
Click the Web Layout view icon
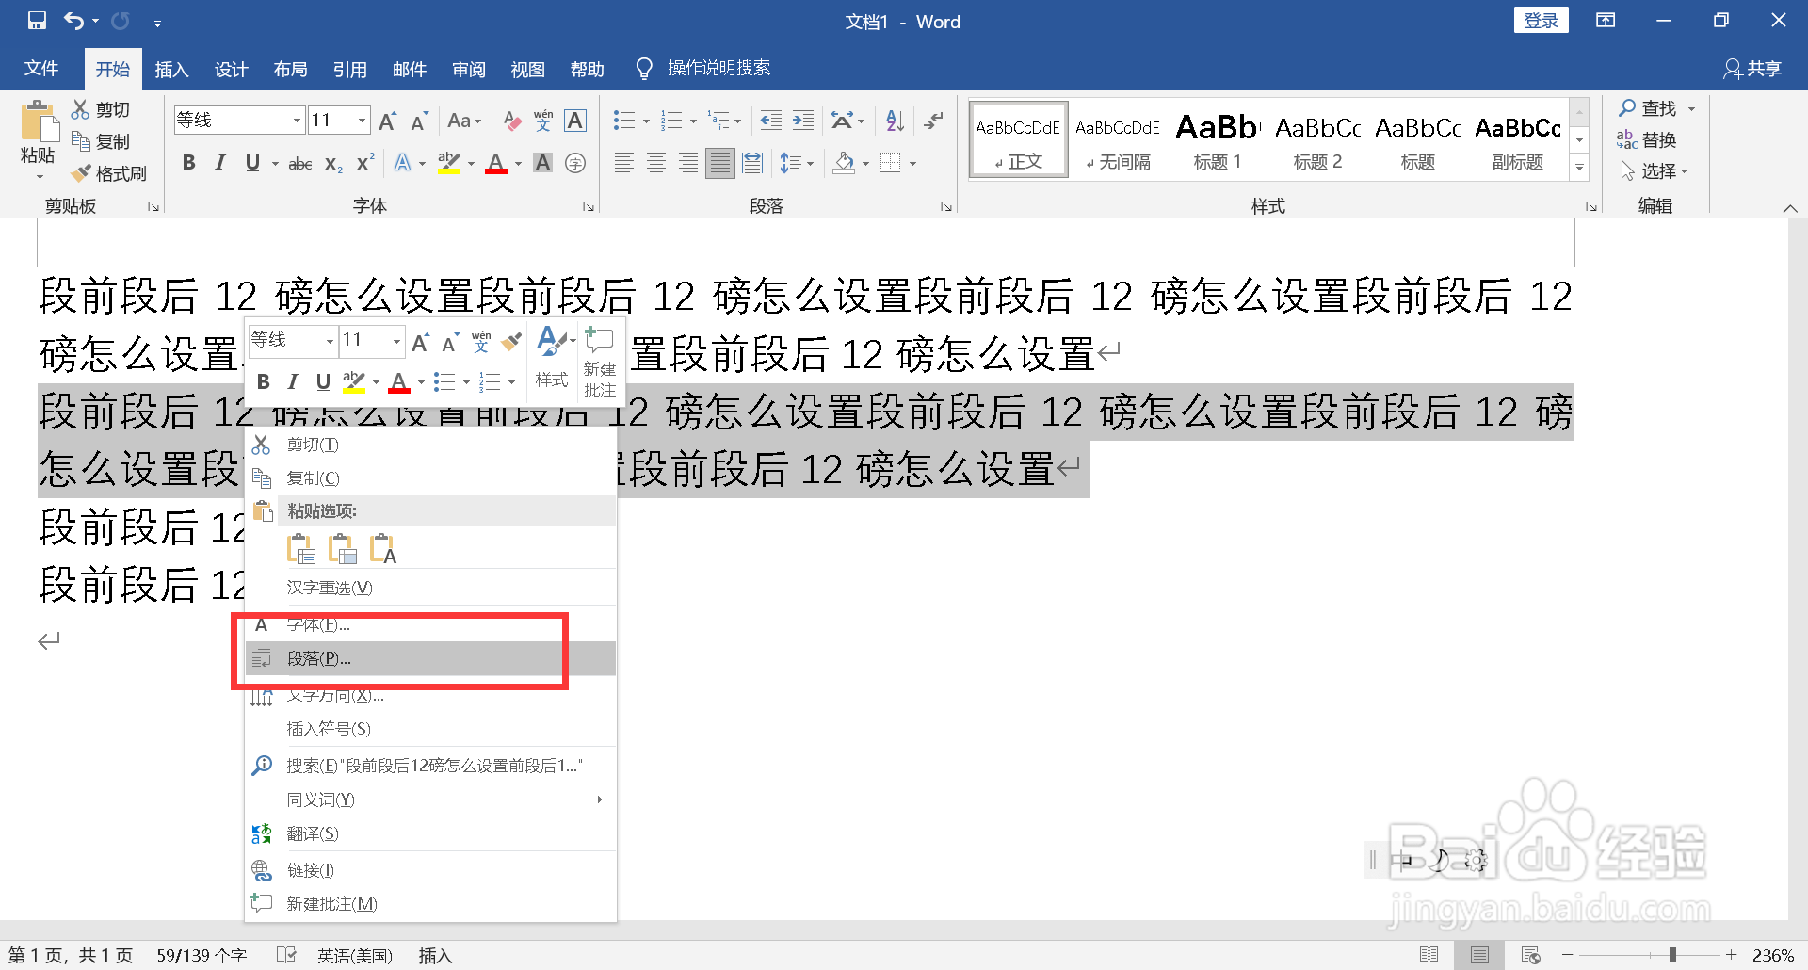(x=1530, y=955)
